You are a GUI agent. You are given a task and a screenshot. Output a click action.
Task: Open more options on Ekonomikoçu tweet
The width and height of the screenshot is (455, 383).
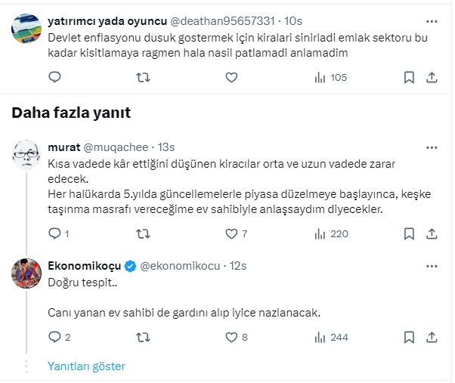pyautogui.click(x=432, y=266)
